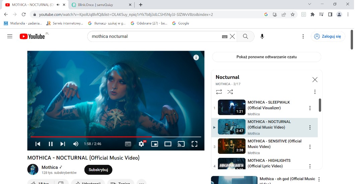Cast video to a TV device
This screenshot has width=355, height=184.
coord(181,144)
